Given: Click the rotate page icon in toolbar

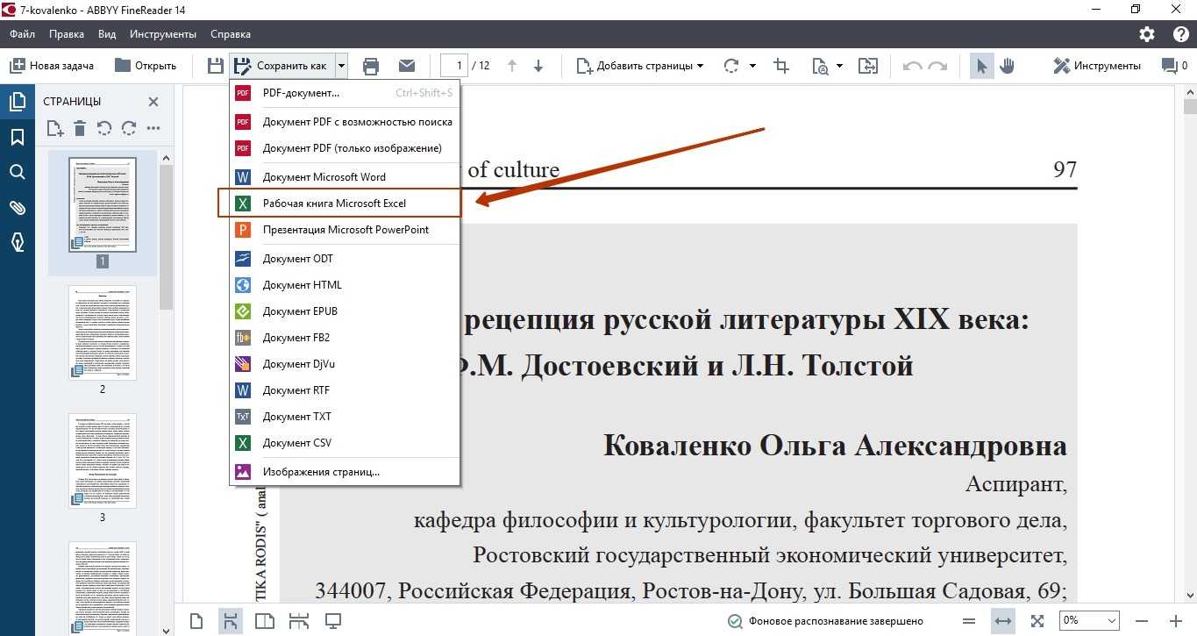Looking at the screenshot, I should click(730, 66).
